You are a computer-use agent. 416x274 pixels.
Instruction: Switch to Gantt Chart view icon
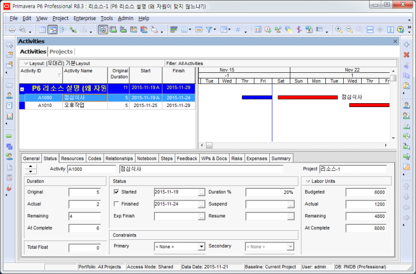point(53,30)
